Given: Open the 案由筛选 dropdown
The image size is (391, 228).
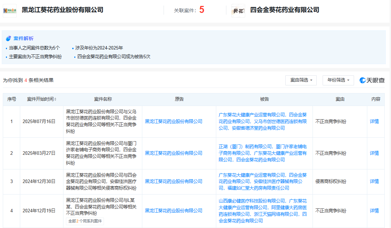Looking at the screenshot, I should point(301,80).
